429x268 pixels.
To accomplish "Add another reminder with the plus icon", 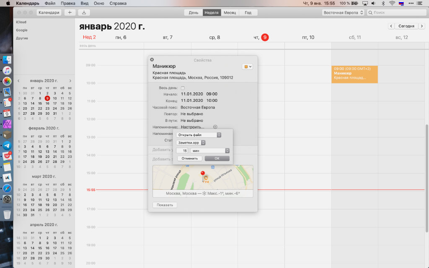I will point(215,127).
